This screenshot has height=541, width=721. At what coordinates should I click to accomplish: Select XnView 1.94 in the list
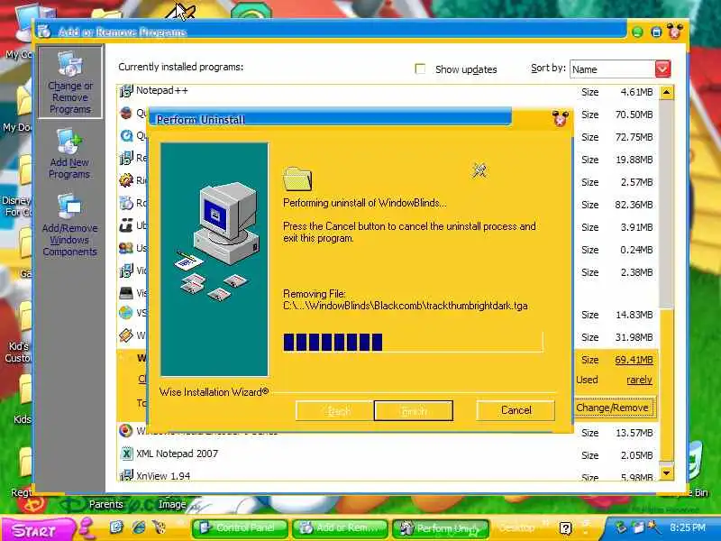pyautogui.click(x=163, y=476)
